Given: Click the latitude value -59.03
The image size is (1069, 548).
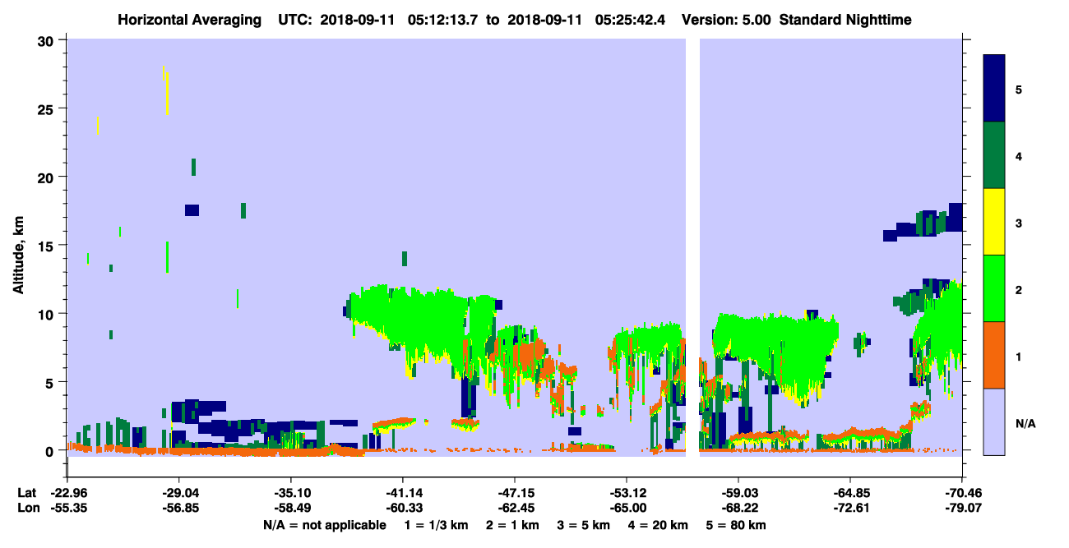Looking at the screenshot, I should [x=738, y=492].
